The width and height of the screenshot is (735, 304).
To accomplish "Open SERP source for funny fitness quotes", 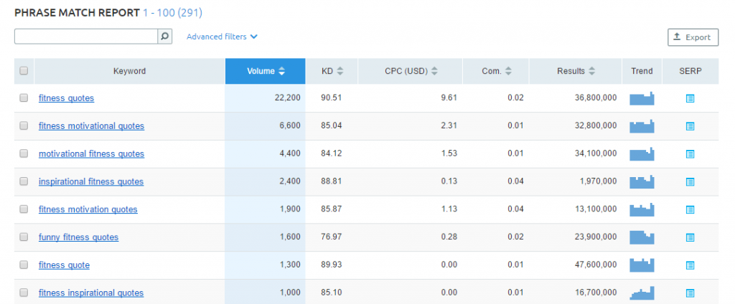I will tap(690, 237).
